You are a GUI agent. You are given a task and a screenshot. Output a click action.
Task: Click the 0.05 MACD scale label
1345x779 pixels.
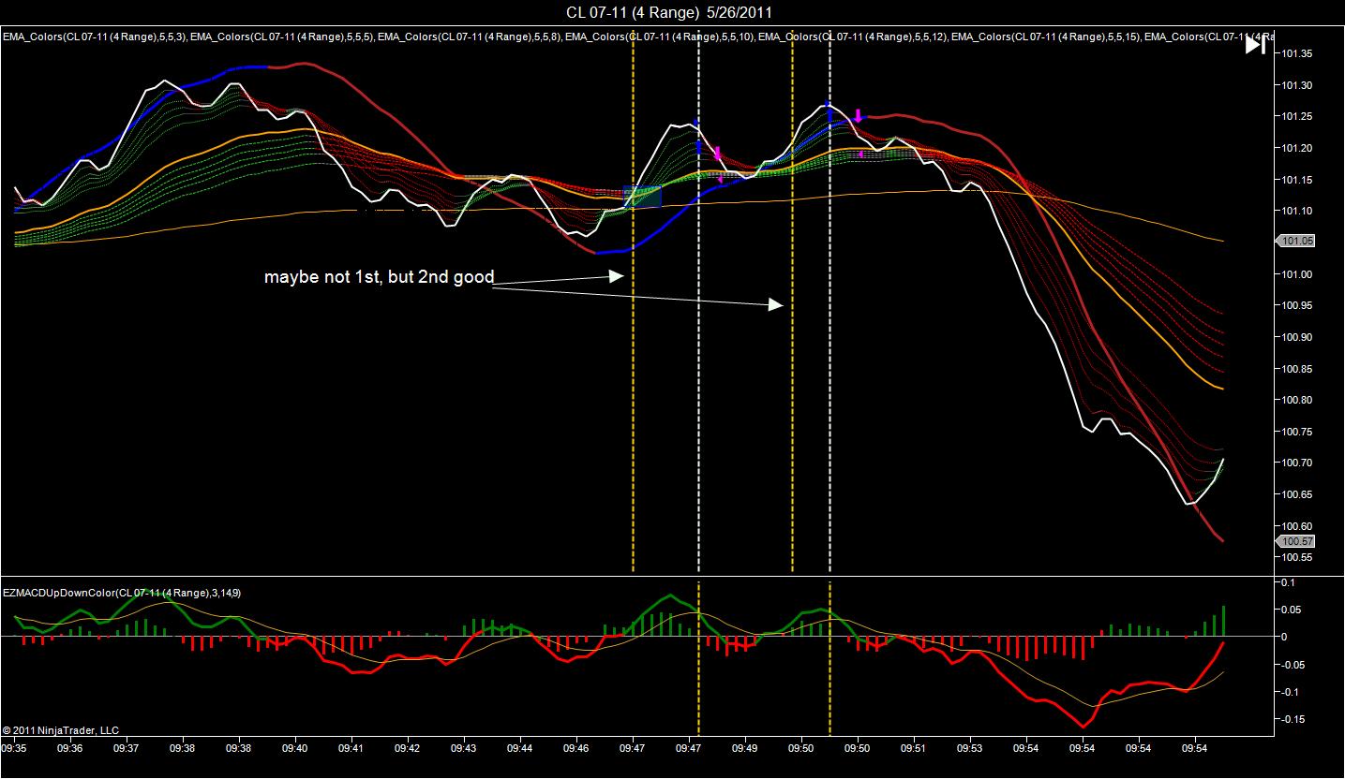point(1293,610)
